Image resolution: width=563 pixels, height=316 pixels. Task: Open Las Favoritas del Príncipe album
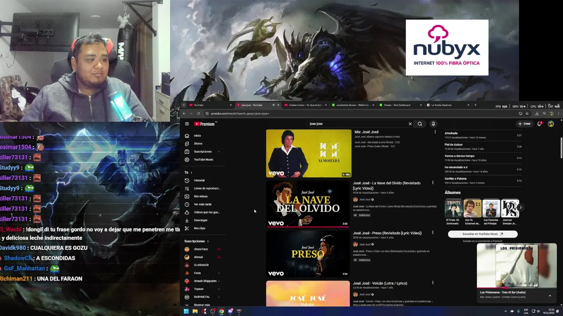[x=491, y=212]
